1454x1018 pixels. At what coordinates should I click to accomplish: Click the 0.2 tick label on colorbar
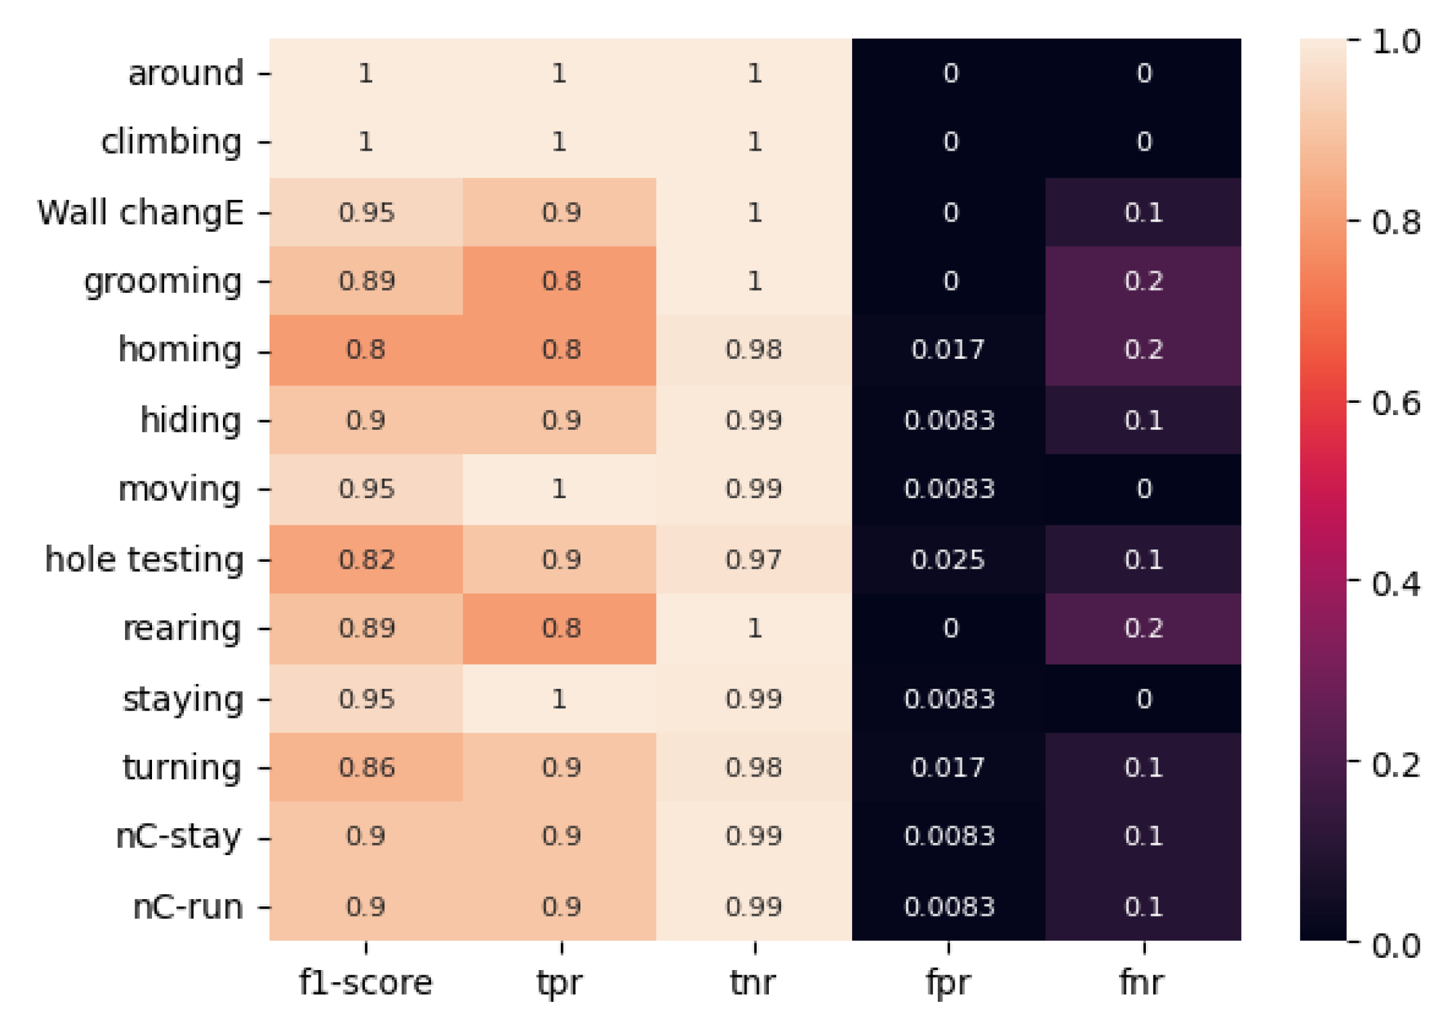click(x=1395, y=765)
